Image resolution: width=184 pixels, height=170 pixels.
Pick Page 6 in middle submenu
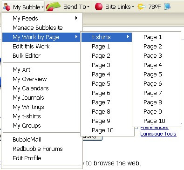107,93
